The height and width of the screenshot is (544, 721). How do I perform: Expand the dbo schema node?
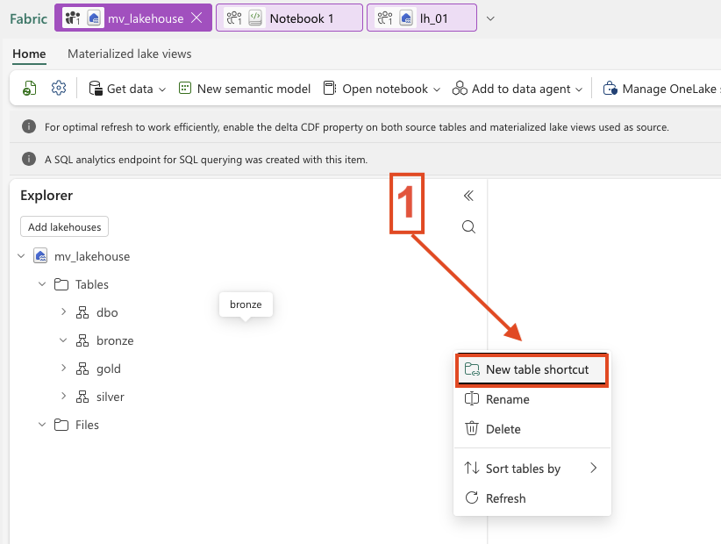pyautogui.click(x=63, y=312)
